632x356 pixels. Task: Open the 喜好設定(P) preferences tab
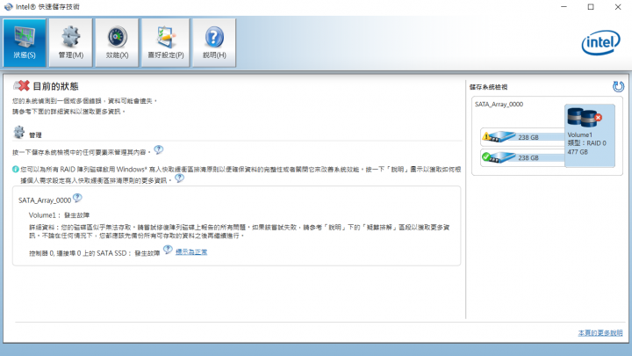coord(166,42)
